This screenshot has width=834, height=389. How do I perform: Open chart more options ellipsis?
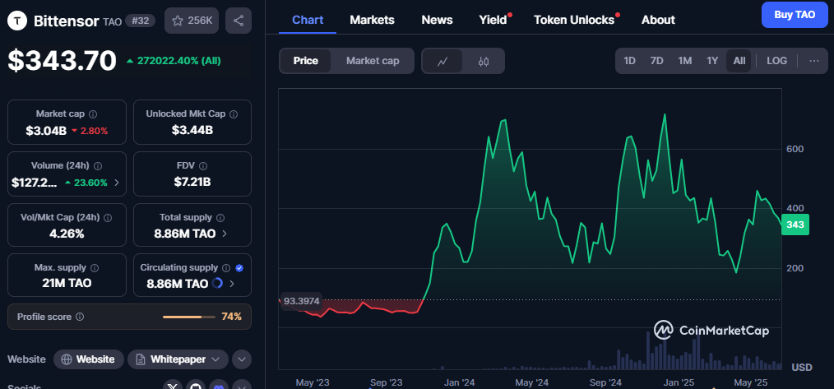813,61
